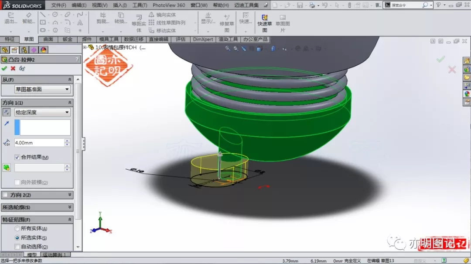The width and height of the screenshot is (471, 264).
Task: Collapse the 特征范围 (Feature scope) section
Action: [x=70, y=220]
